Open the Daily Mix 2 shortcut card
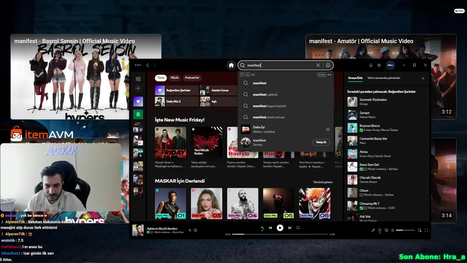 point(177,102)
